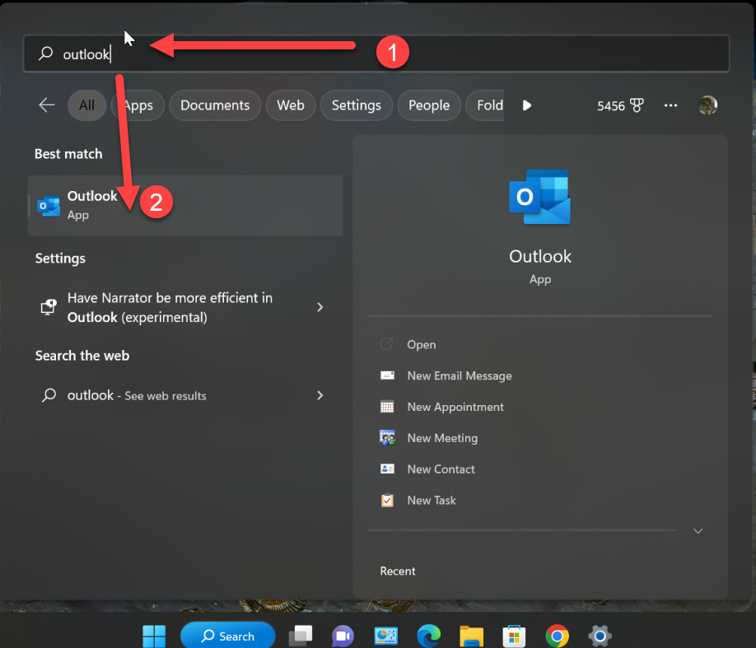Open Microsoft Store from taskbar
Screen dimensions: 756x648
coord(514,636)
